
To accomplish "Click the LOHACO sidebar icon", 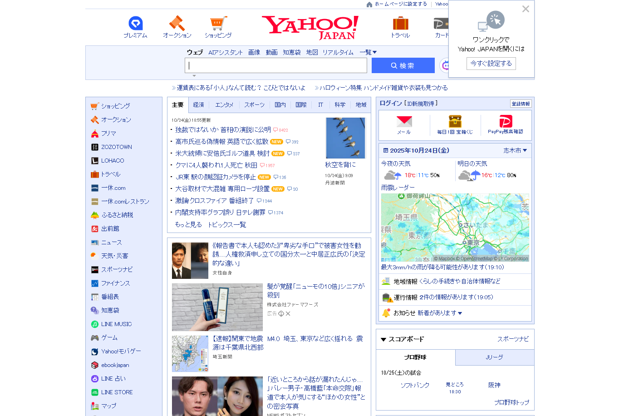I will coord(94,160).
